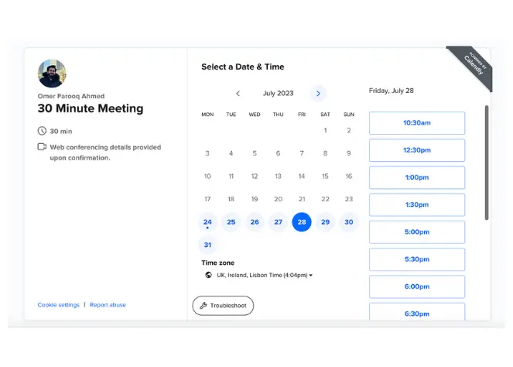This screenshot has height=367, width=513.
Task: Select the 10:30am time slot
Action: pyautogui.click(x=417, y=123)
